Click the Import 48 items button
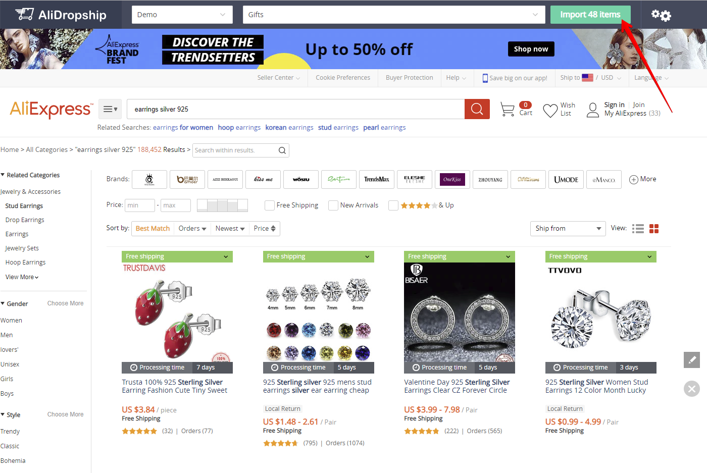 tap(590, 15)
